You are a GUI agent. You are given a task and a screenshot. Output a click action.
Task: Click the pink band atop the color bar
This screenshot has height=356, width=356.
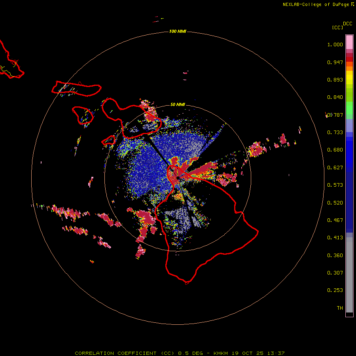349,42
